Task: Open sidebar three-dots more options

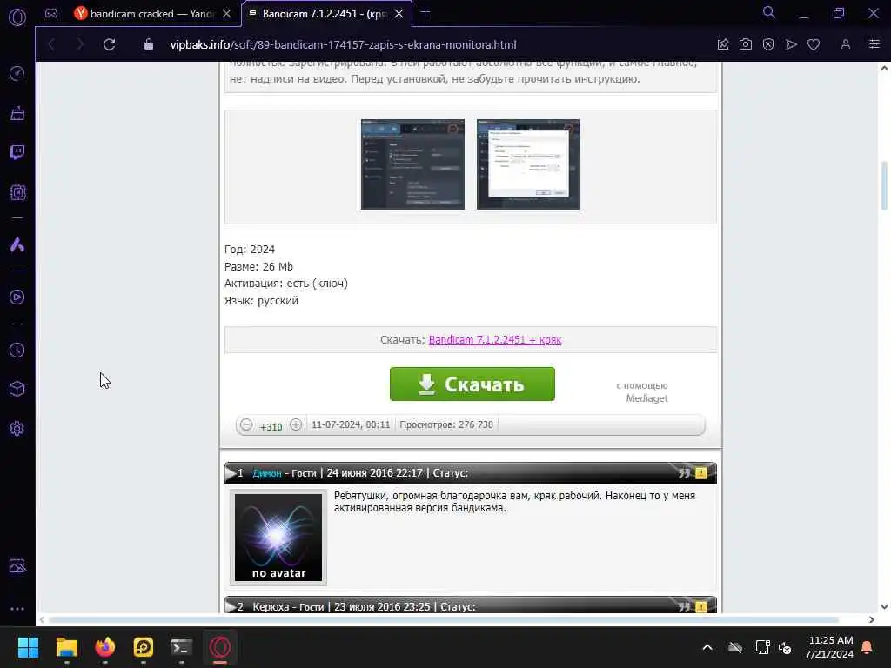Action: (x=17, y=608)
